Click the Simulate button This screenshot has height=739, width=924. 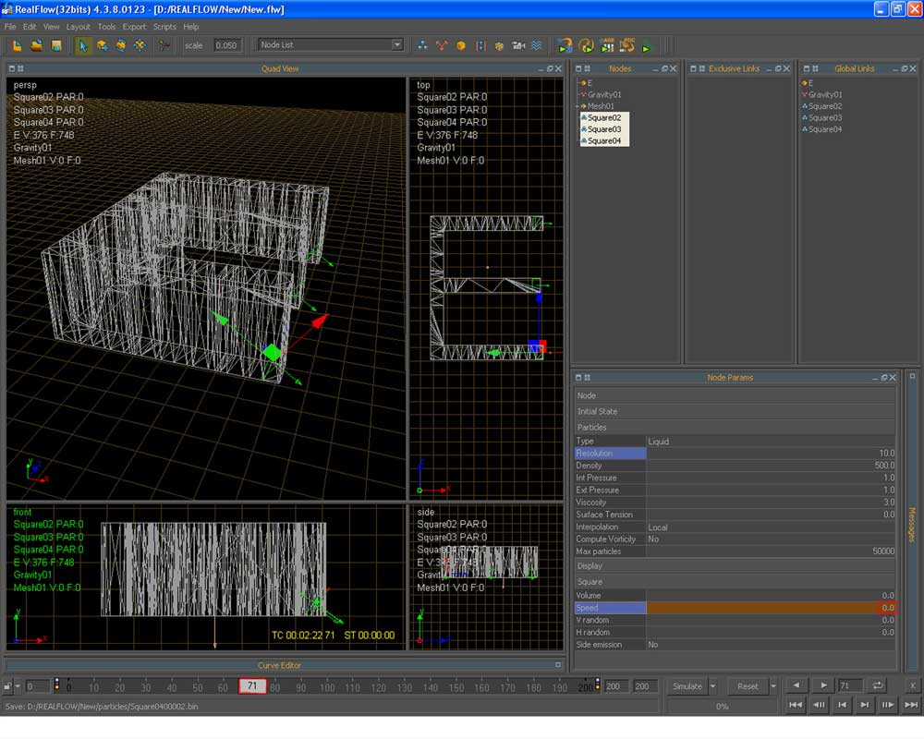(x=687, y=686)
